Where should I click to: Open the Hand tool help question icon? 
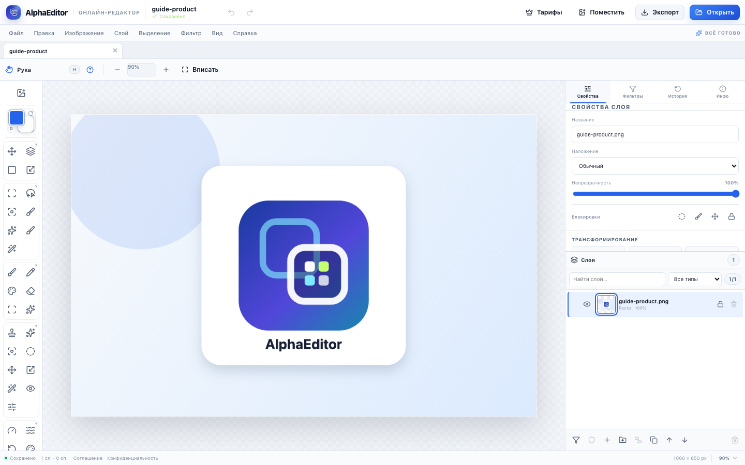coord(90,70)
